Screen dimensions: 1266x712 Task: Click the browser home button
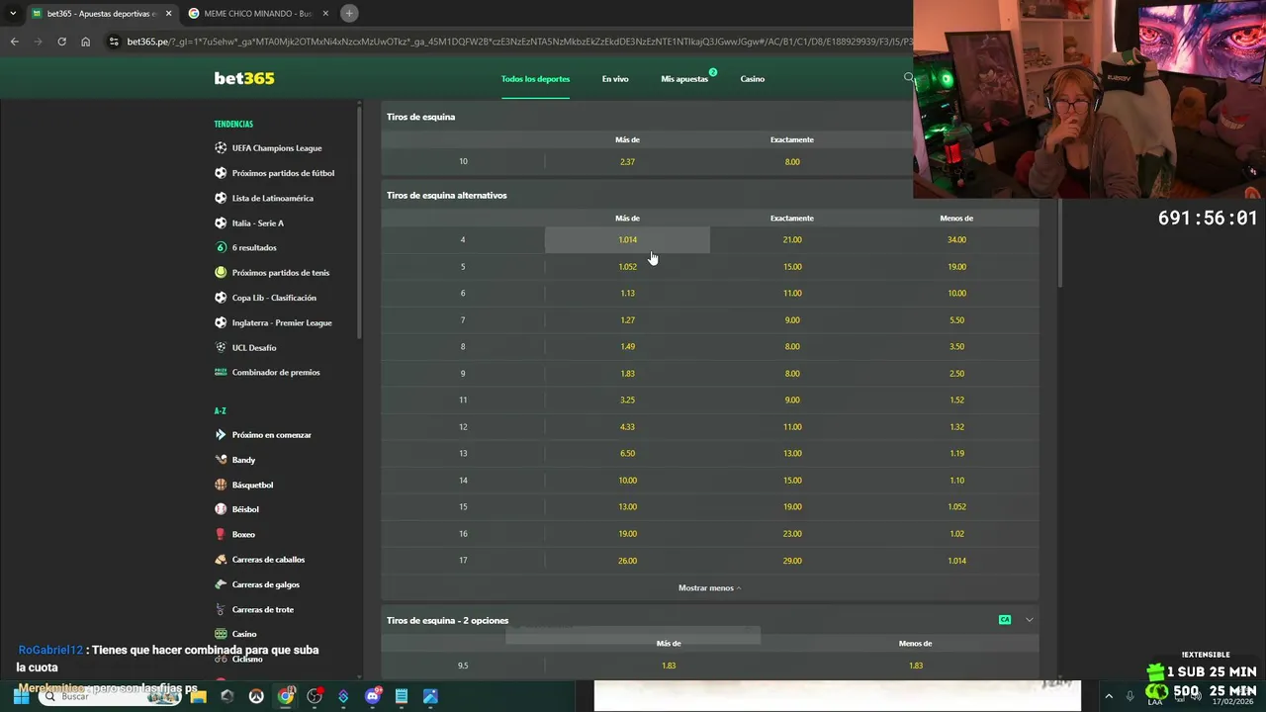coord(85,42)
